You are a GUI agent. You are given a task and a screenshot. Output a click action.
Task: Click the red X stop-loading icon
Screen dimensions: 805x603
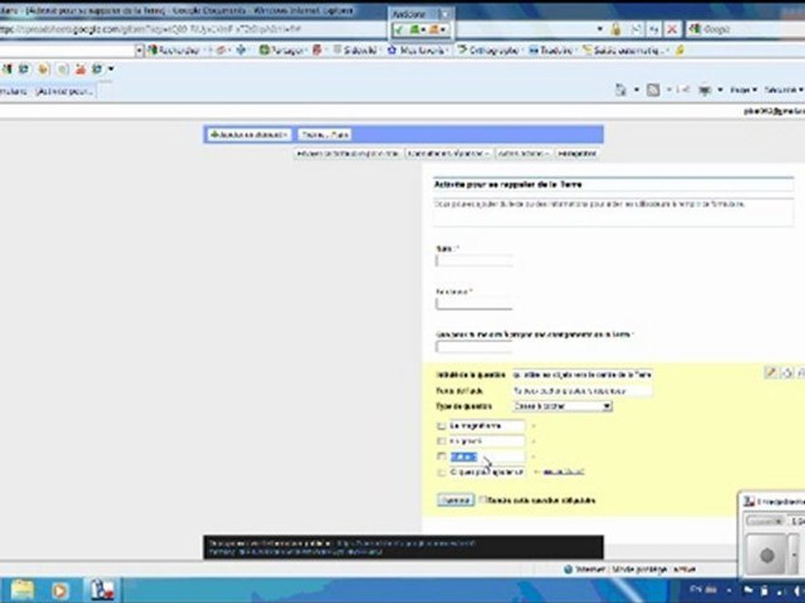pos(672,29)
